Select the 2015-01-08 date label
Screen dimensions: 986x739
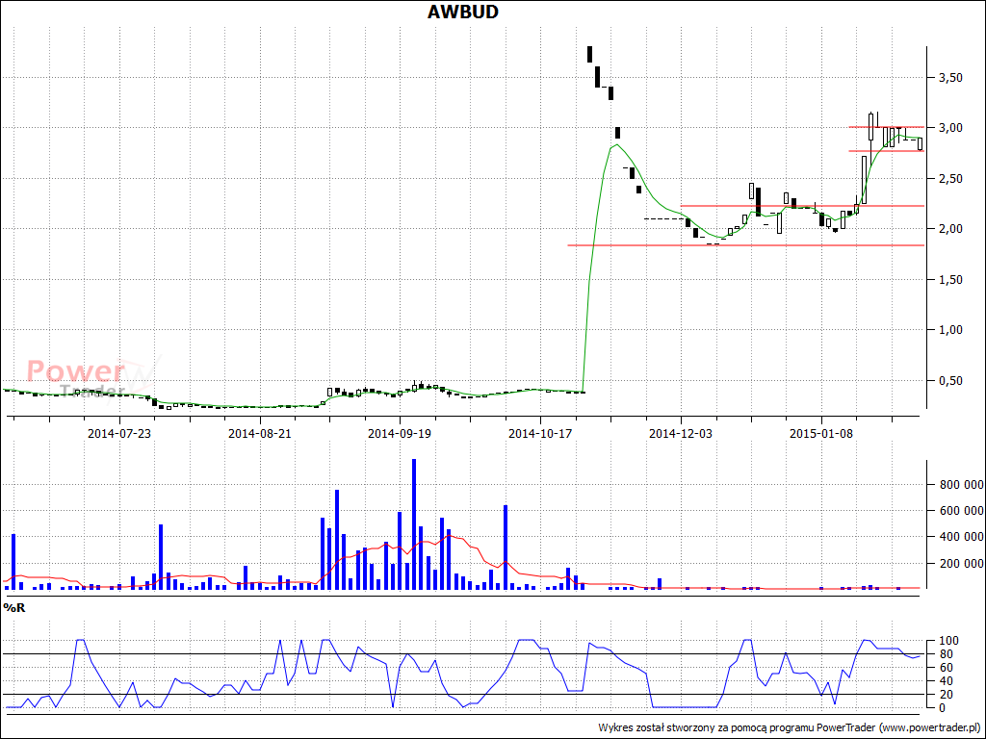point(821,433)
